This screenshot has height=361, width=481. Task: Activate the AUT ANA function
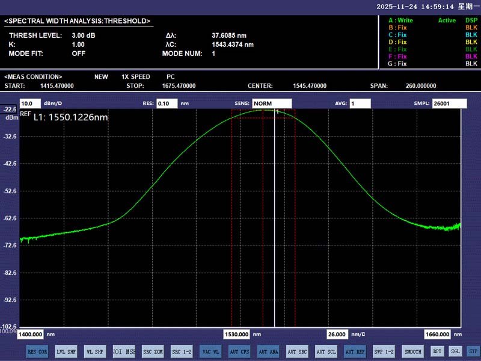268,351
